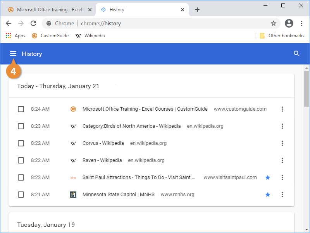Image resolution: width=310 pixels, height=233 pixels.
Task: Maximize the Chrome window
Action: click(x=283, y=5)
